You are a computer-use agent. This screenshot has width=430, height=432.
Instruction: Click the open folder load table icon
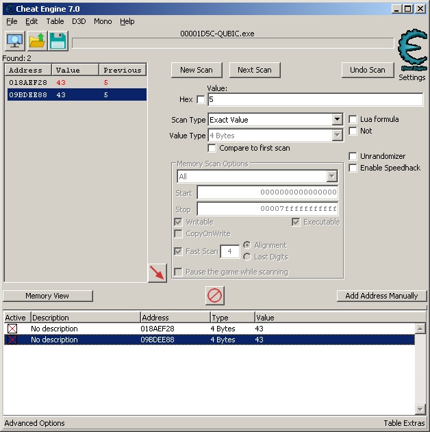[x=36, y=41]
